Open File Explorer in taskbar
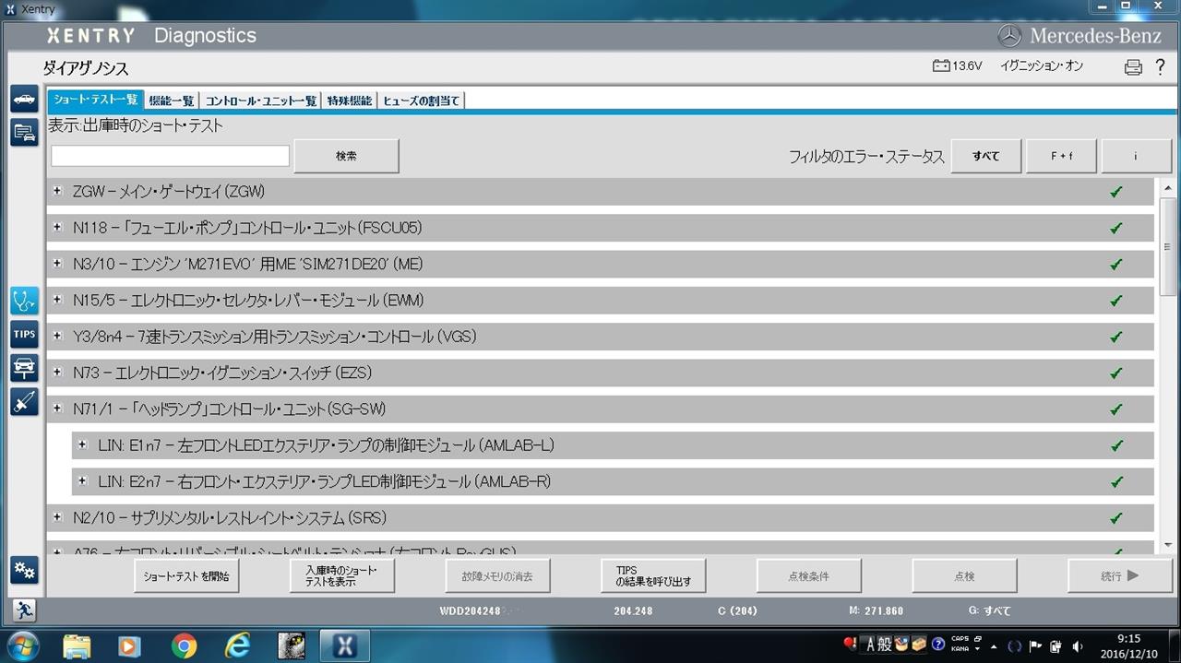The image size is (1181, 663). coord(77,646)
